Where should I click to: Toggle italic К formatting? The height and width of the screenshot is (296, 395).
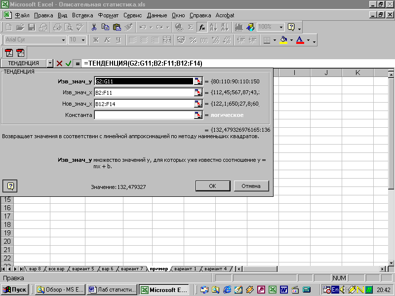107,40
